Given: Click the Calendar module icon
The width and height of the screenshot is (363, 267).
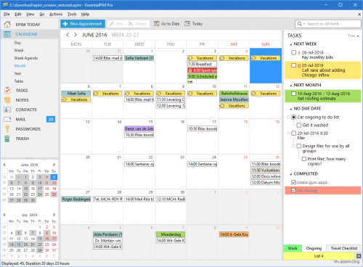Looking at the screenshot, I should click(x=7, y=34).
